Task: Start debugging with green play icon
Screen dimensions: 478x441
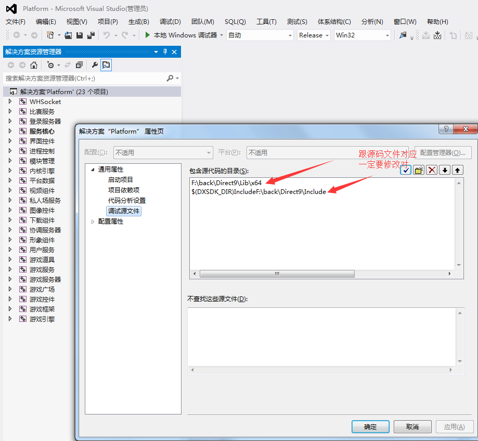Action: point(148,35)
